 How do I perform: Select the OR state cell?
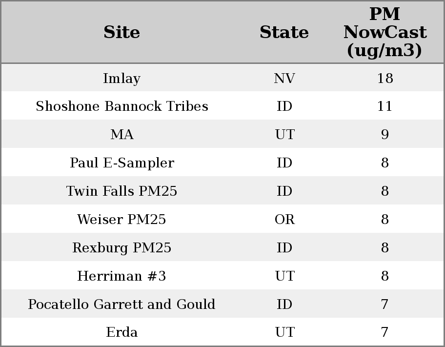click(284, 220)
